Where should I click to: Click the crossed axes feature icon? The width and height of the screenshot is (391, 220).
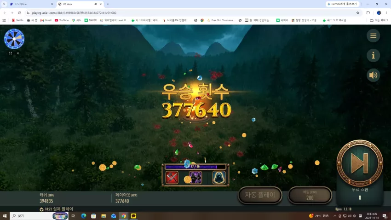tap(172, 177)
